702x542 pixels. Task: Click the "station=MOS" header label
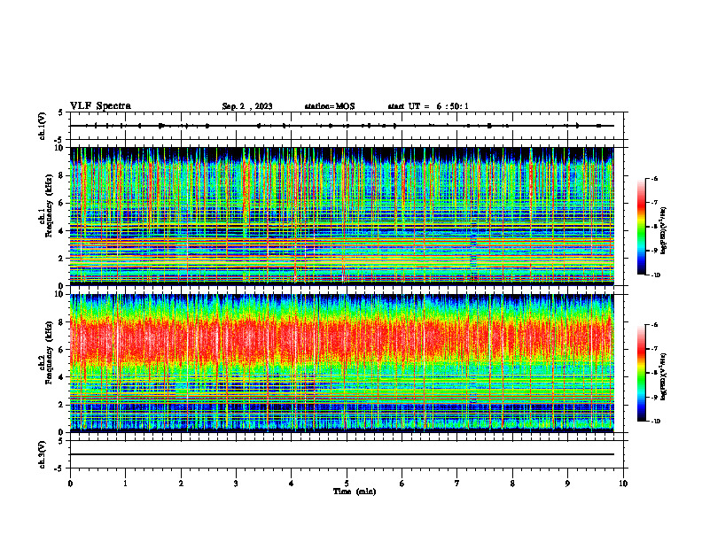coord(330,106)
